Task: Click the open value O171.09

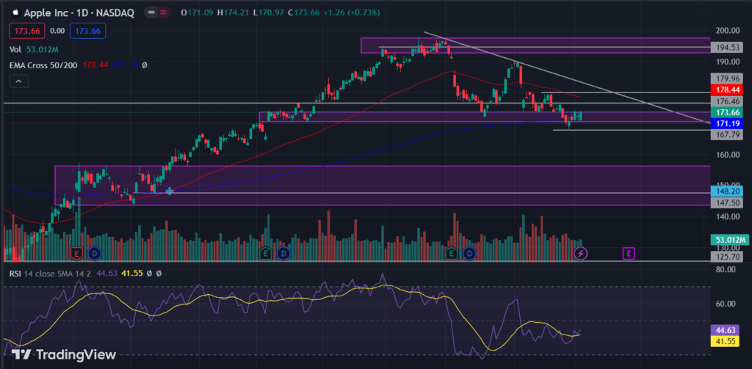Action: (x=197, y=12)
